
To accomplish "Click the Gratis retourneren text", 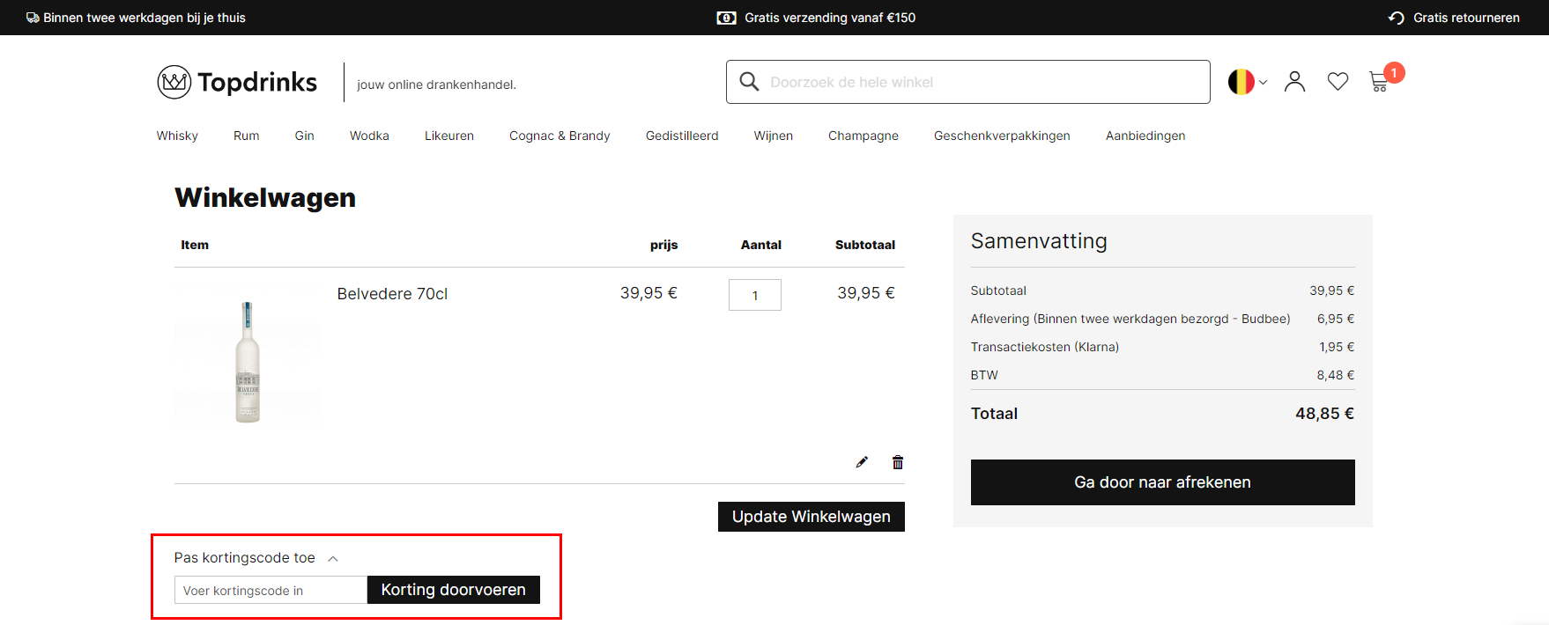I will [1466, 18].
